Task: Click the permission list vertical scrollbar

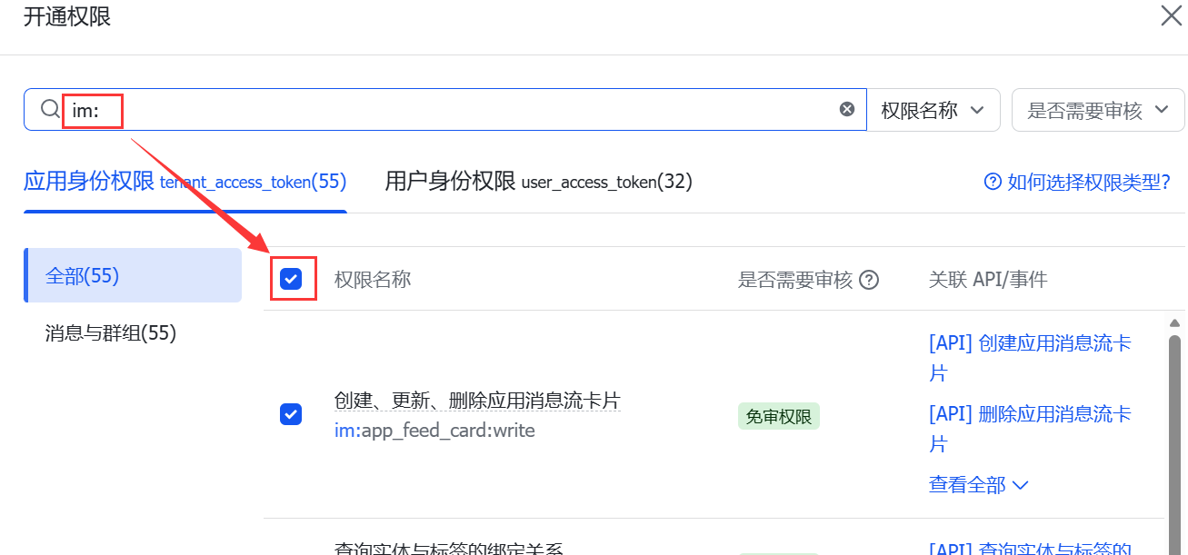Action: pos(1173,436)
